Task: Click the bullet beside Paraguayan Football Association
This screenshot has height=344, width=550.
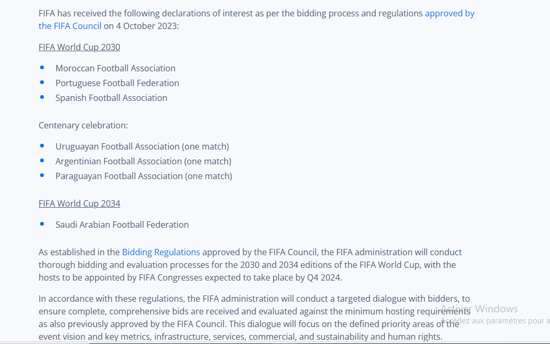Action: coord(42,175)
